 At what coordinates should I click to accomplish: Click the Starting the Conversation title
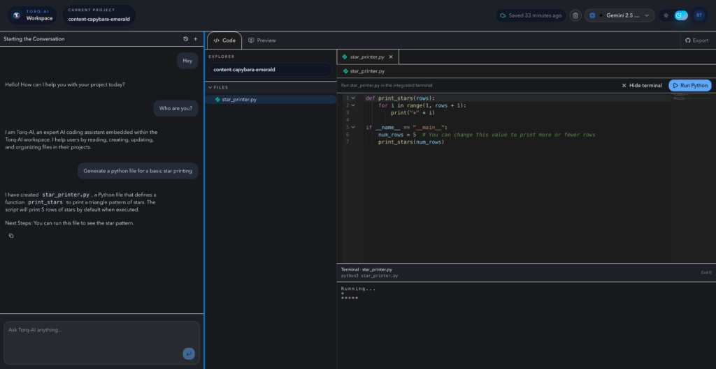point(34,39)
